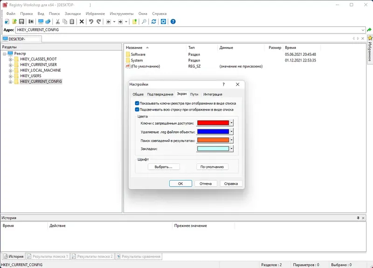Switch to the Подтверждения tab
This screenshot has height=268, width=373.
pos(160,94)
